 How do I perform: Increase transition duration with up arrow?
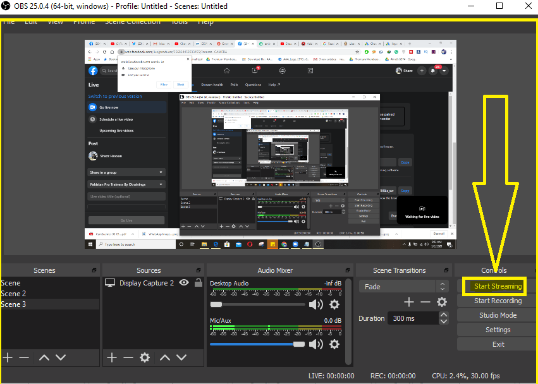tap(444, 315)
